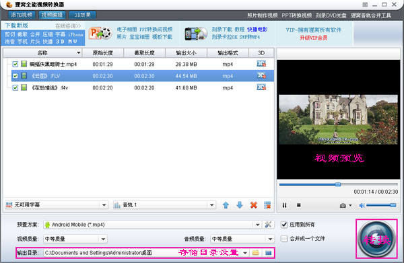The width and height of the screenshot is (404, 263).
Task: Open the 狸窝音轨合并工具 link
Action: point(371,15)
